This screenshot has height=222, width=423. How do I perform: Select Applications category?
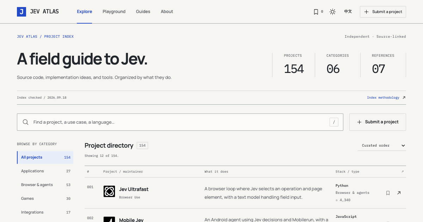click(x=45, y=171)
